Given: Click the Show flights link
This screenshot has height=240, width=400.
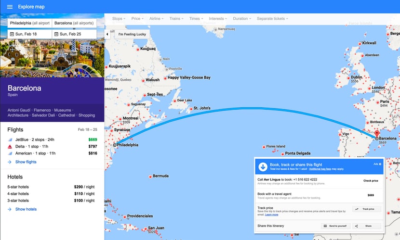Looking at the screenshot, I should coord(26,162).
